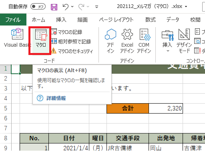Click the 交通手段 header cell
The image size is (205, 151).
click(128, 138)
